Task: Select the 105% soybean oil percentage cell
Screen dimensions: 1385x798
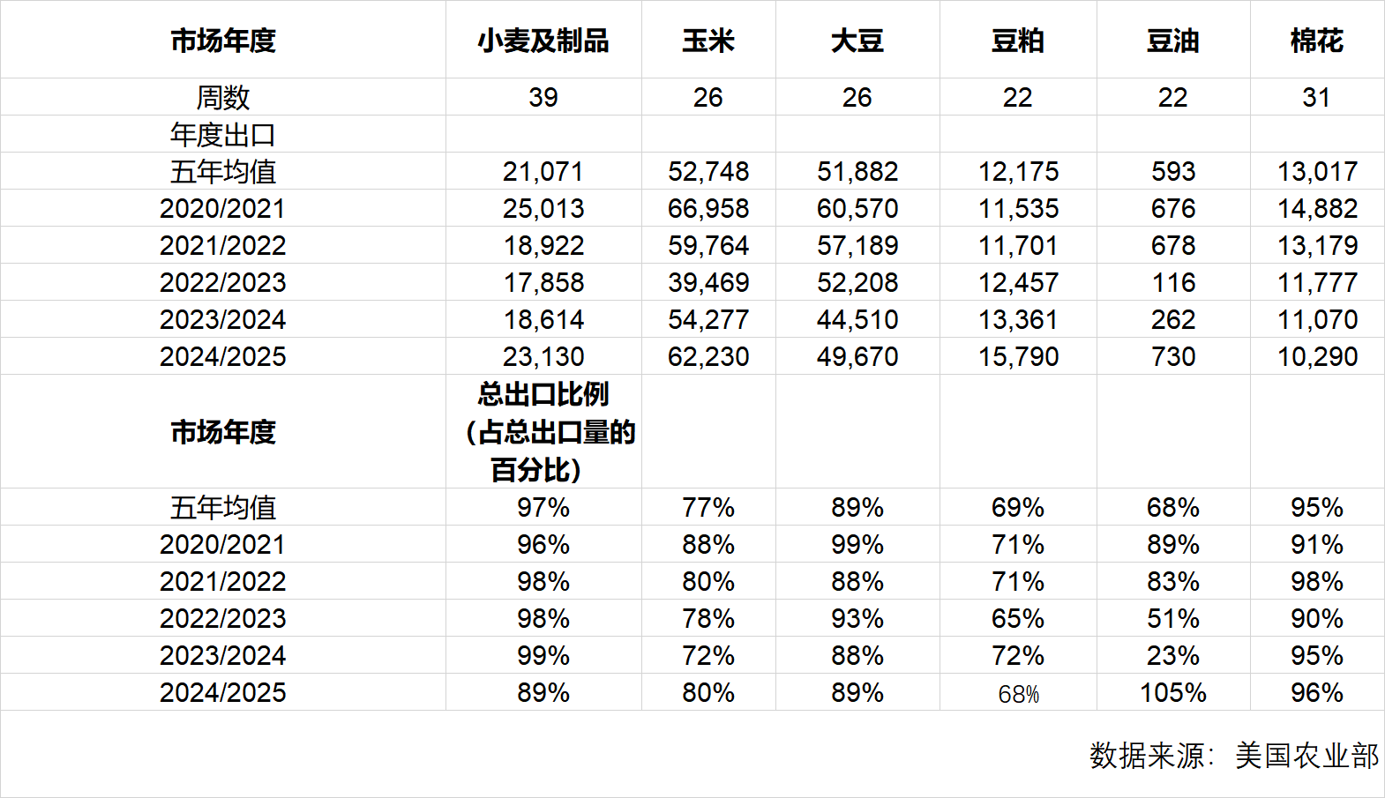Action: point(1172,692)
